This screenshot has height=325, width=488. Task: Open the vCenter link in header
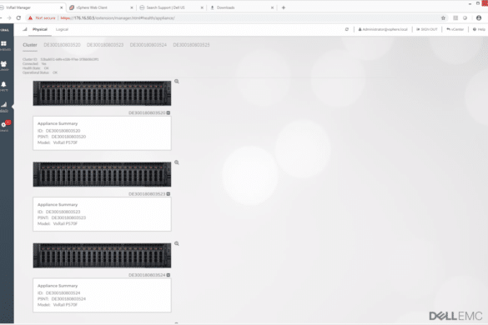[x=455, y=29]
